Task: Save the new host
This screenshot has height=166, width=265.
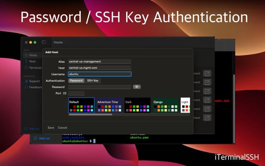Action: (51, 128)
